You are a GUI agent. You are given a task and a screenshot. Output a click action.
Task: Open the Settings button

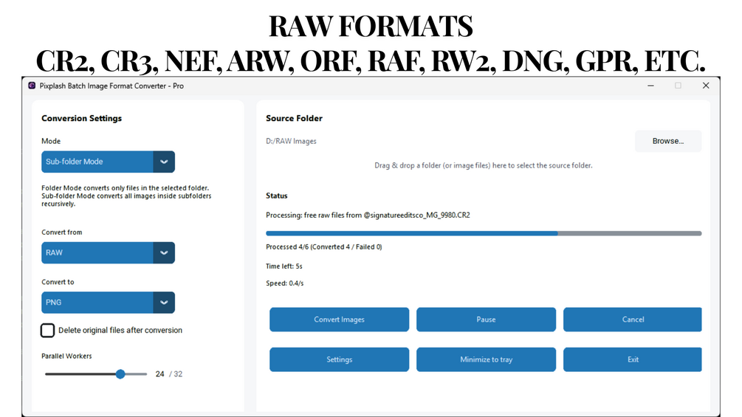(340, 359)
